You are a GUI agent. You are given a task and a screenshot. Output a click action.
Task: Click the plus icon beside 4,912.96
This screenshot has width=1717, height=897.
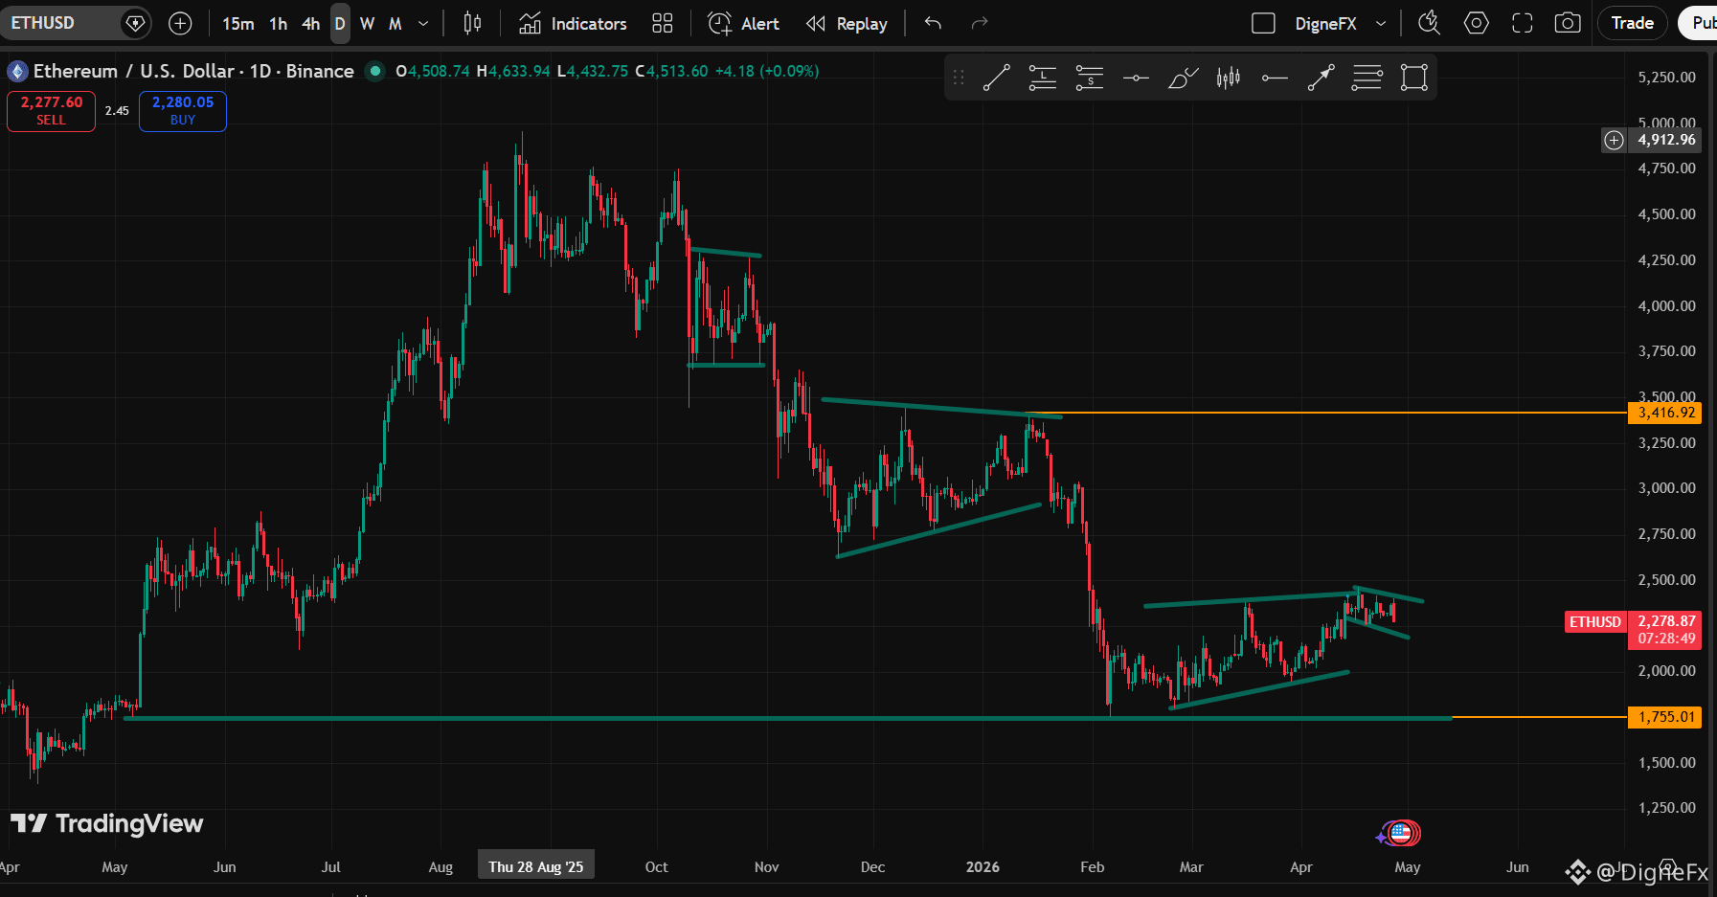pyautogui.click(x=1615, y=140)
